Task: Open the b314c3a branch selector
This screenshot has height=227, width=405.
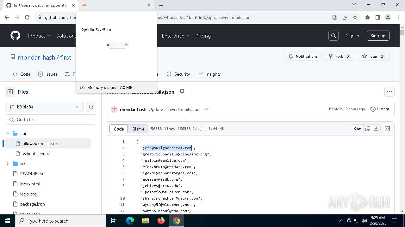Action: 44,107
